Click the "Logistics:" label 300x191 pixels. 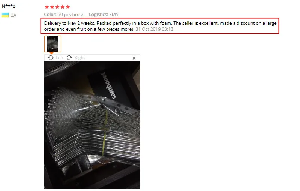point(98,15)
